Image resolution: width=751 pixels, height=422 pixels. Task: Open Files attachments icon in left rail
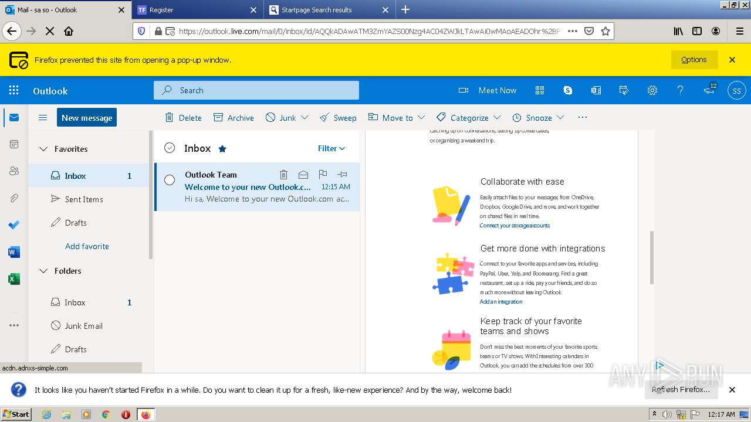14,198
